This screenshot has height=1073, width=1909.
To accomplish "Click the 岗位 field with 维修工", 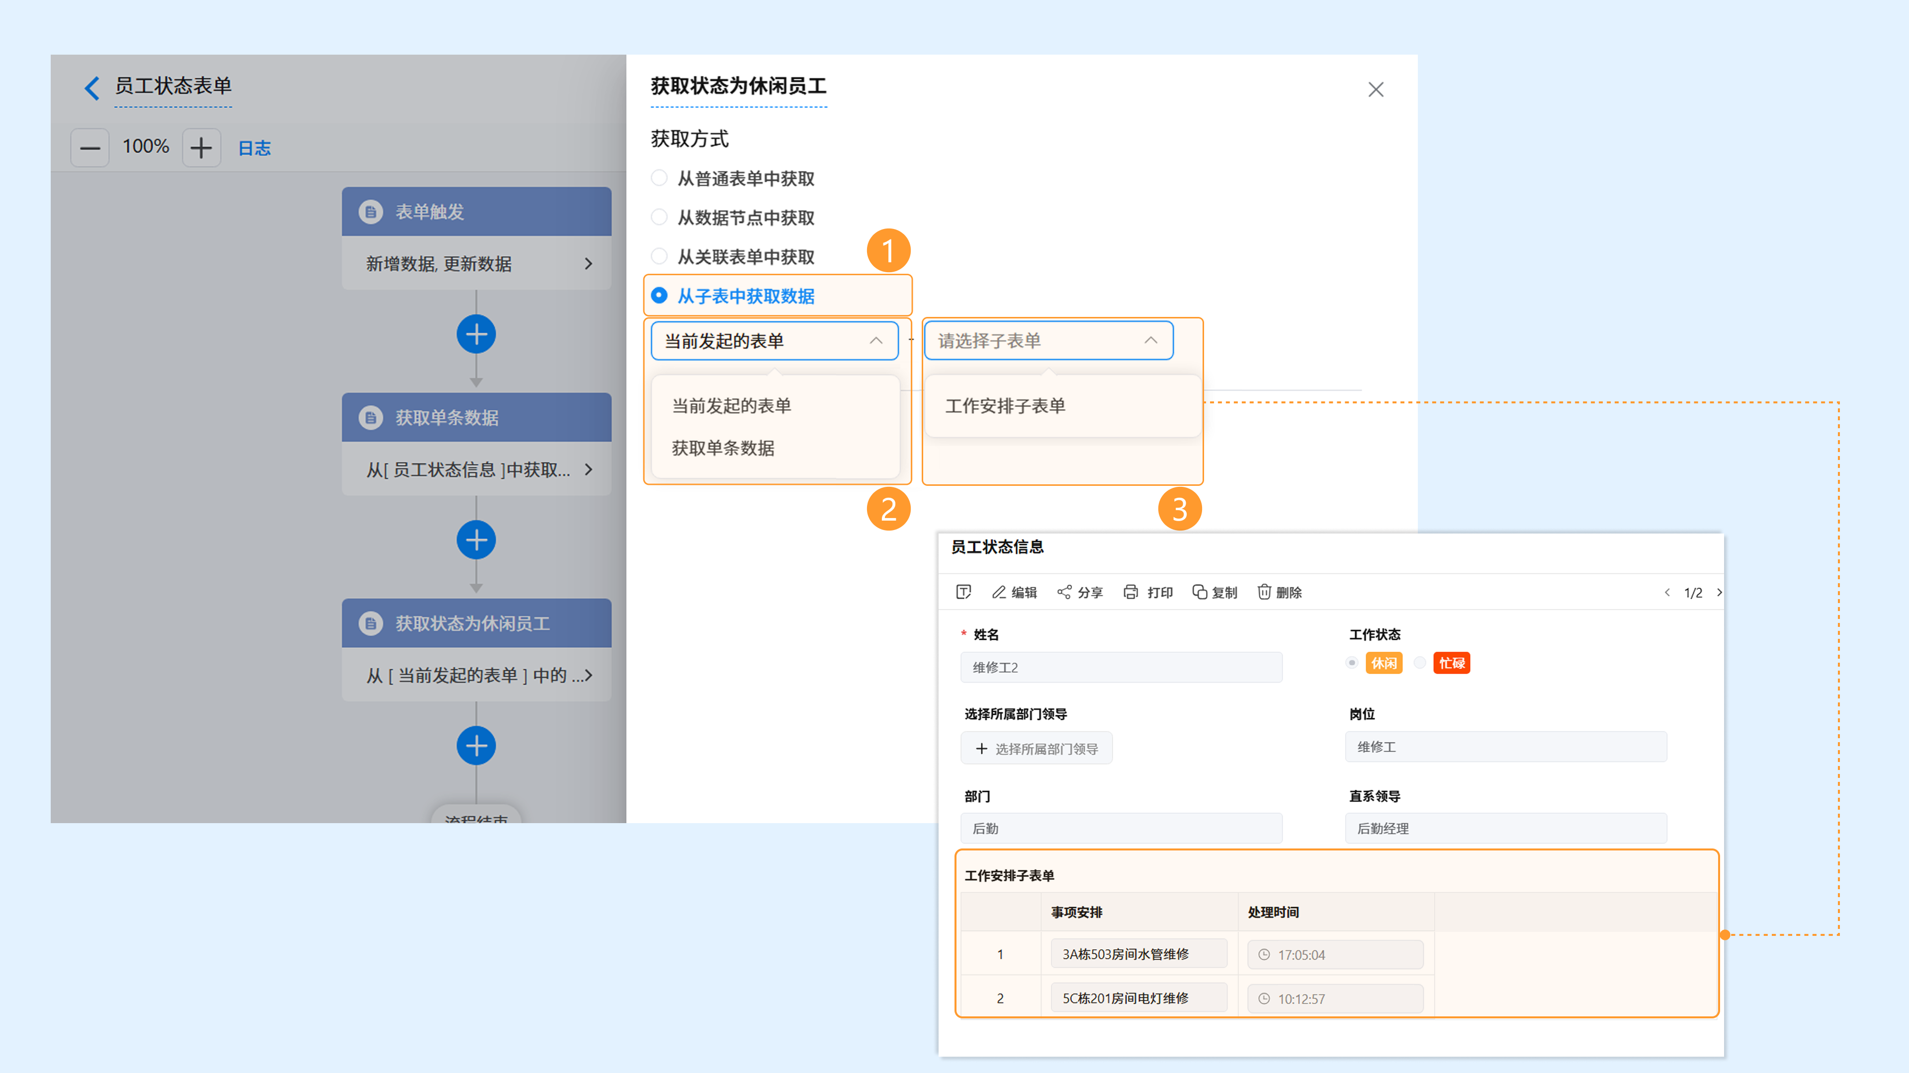I will [x=1506, y=747].
